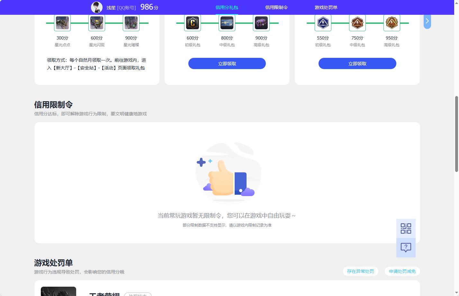Viewport: 459px width, 296px height.
Task: Click the 领取方式 instructions text
Action: click(96, 64)
